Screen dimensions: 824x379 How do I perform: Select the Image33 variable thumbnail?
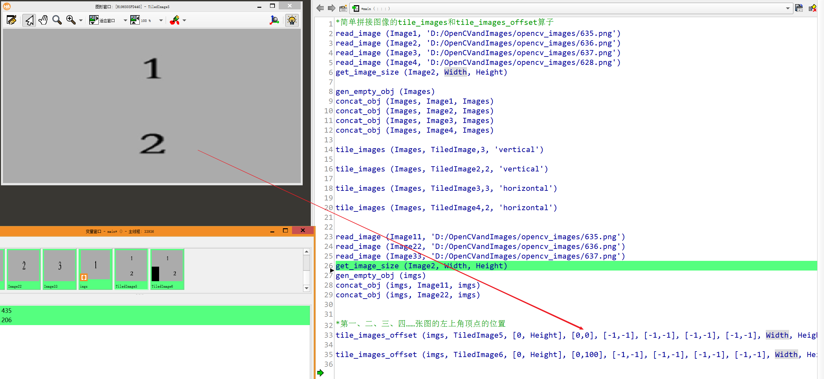tap(60, 269)
